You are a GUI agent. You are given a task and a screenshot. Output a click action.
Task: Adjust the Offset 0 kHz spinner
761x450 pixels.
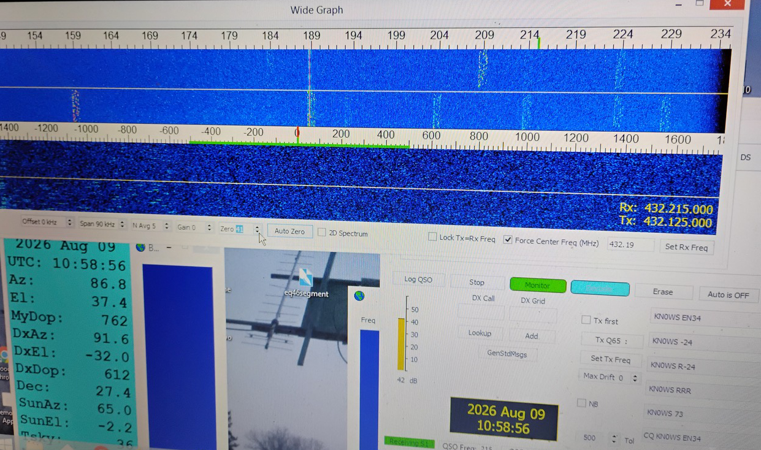pyautogui.click(x=69, y=222)
